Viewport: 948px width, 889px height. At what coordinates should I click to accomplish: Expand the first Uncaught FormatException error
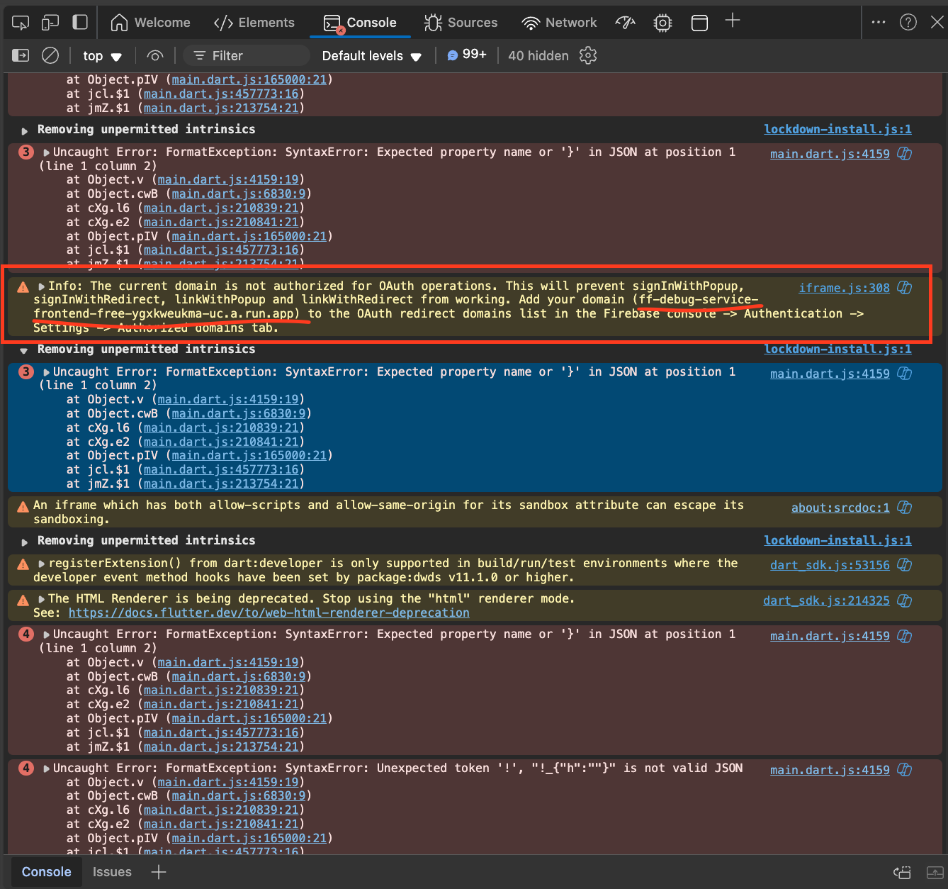click(x=45, y=152)
